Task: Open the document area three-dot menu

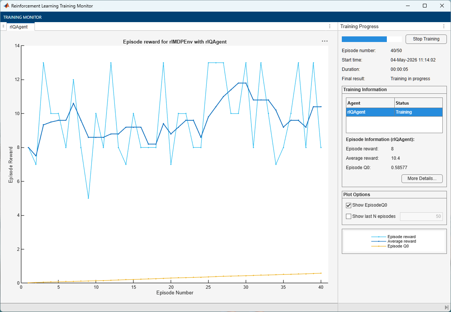Action: coord(330,26)
